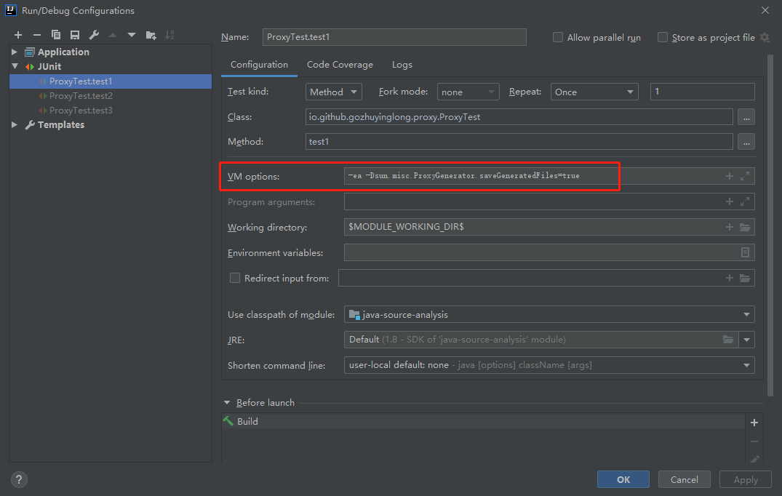Open edit templates wrench icon
The image size is (782, 496).
tap(94, 35)
